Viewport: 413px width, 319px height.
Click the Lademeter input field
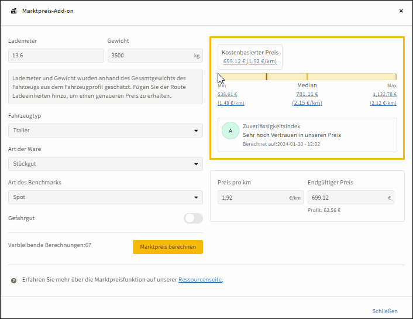tap(56, 56)
